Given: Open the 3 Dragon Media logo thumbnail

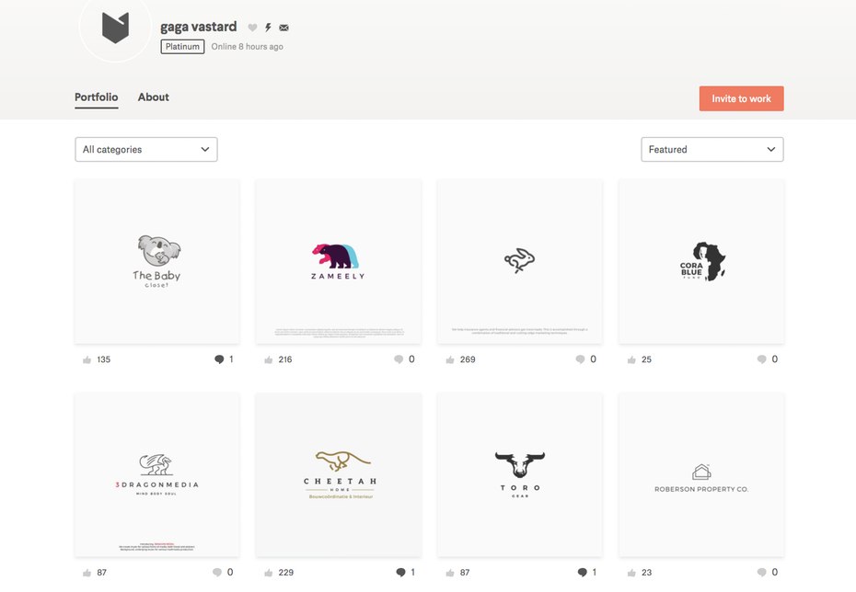Looking at the screenshot, I should pyautogui.click(x=156, y=475).
